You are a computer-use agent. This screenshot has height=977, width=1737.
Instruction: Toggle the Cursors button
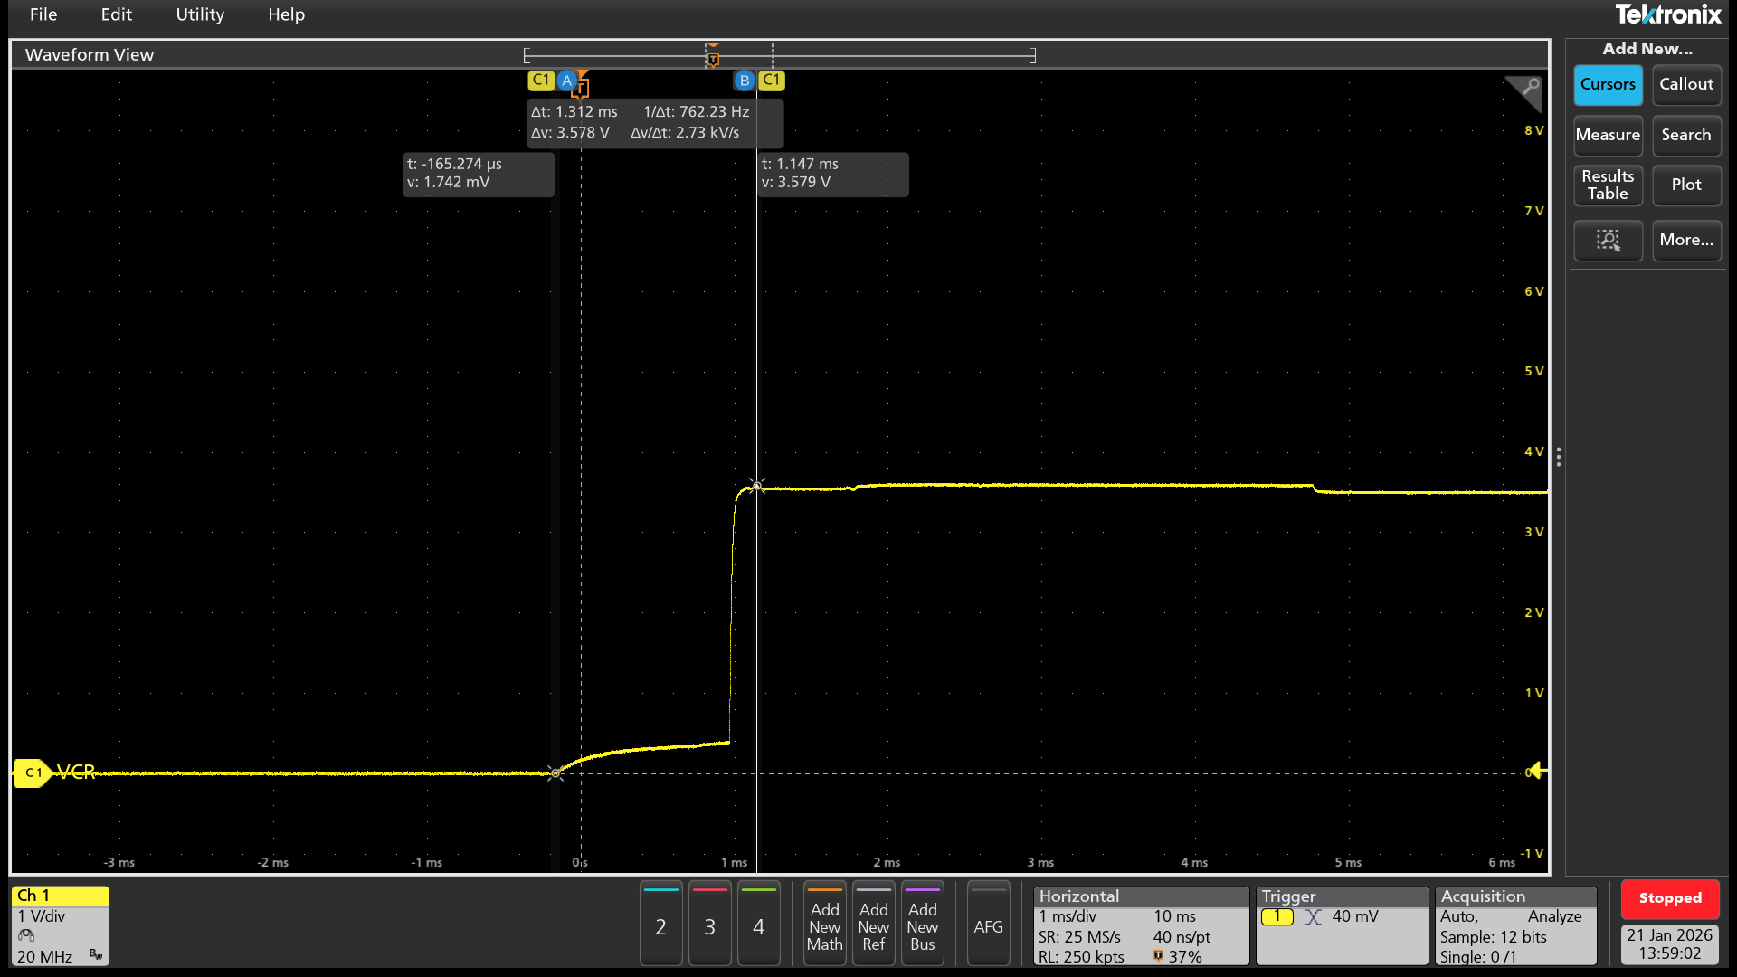click(x=1608, y=84)
